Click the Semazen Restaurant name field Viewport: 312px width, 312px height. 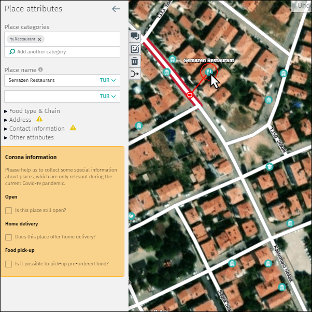62,80
